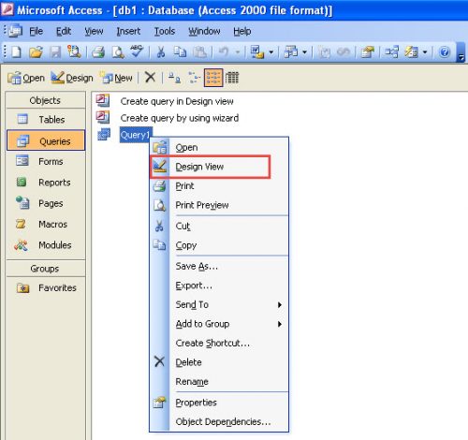Select Print Preview in context menu

pyautogui.click(x=219, y=205)
